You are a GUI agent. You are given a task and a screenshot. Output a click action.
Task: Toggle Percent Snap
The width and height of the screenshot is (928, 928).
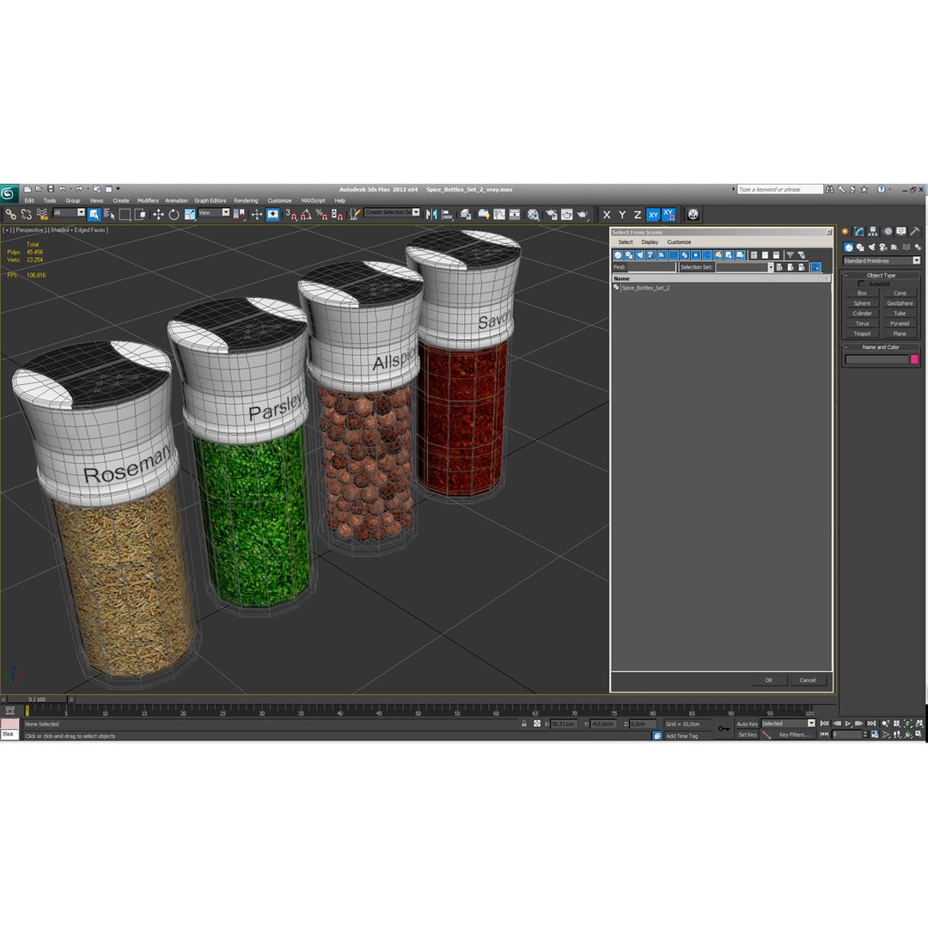[x=321, y=214]
